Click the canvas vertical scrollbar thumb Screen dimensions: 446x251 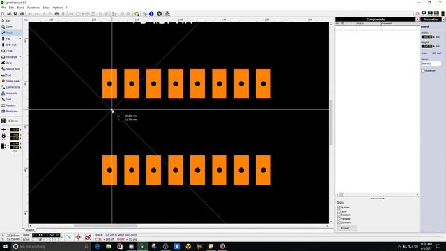(331, 123)
